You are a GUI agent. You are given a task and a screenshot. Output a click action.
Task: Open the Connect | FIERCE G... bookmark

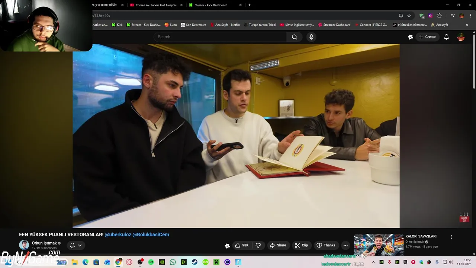[x=371, y=25]
